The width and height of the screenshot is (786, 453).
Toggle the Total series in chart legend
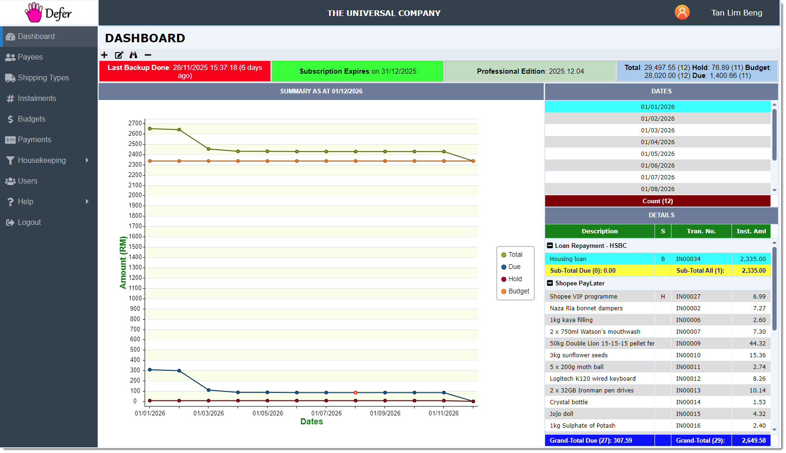coord(511,255)
